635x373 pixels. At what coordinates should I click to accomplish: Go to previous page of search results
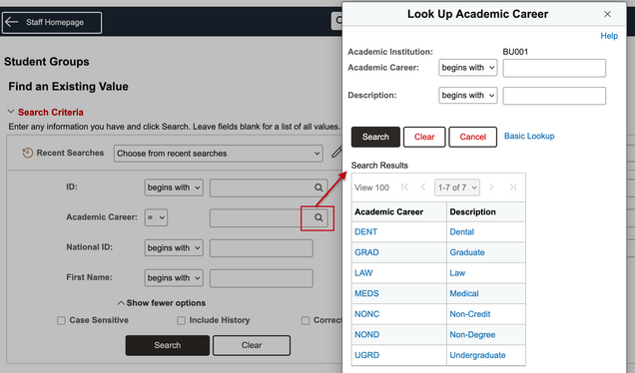click(423, 186)
